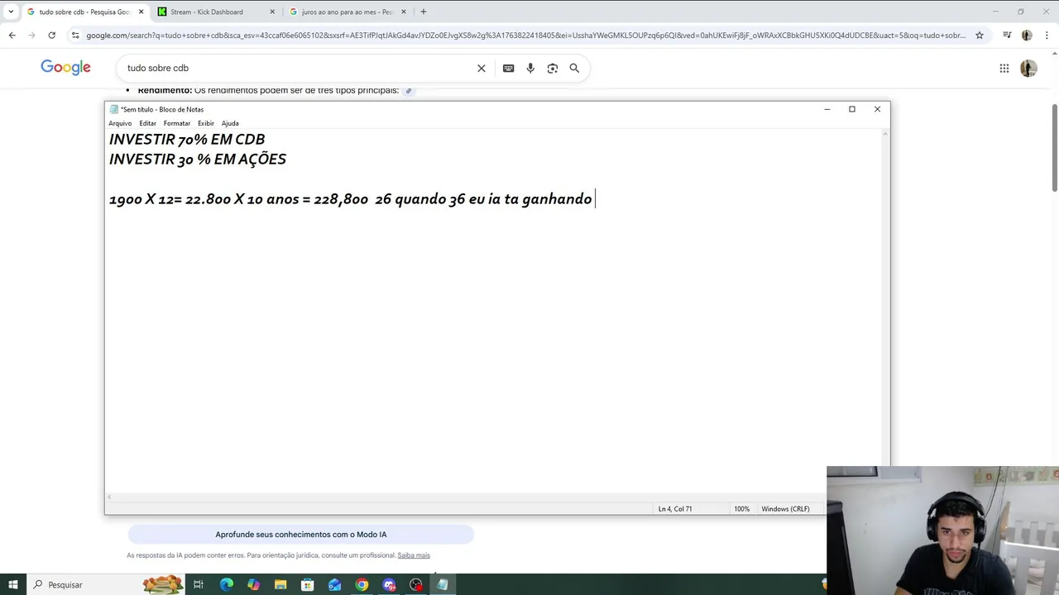Select Notepad icon in the taskbar
Image resolution: width=1059 pixels, height=595 pixels.
[443, 584]
